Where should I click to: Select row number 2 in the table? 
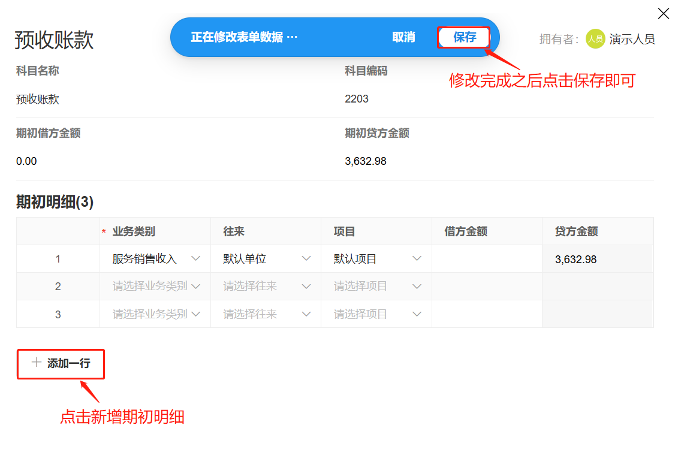[x=58, y=287]
